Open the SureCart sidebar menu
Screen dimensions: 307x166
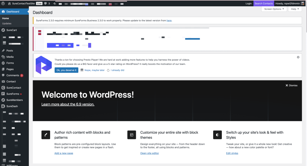click(x=11, y=30)
